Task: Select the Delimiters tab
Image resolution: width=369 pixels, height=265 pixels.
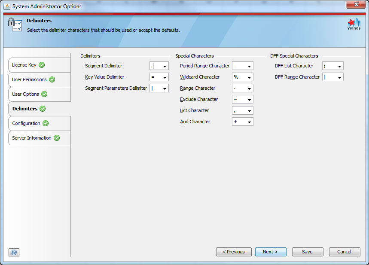Action: (x=39, y=109)
